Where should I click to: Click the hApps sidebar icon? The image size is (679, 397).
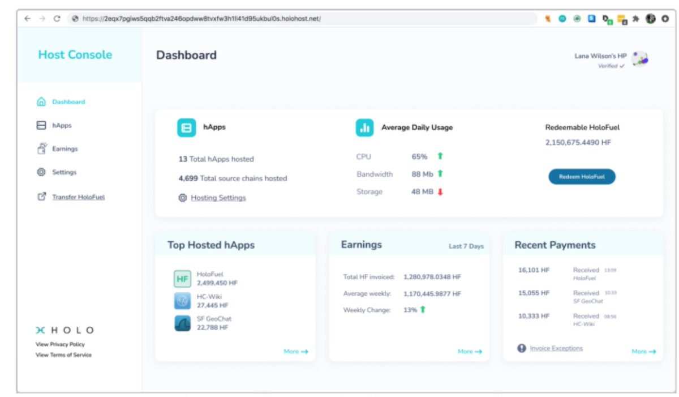tap(41, 125)
